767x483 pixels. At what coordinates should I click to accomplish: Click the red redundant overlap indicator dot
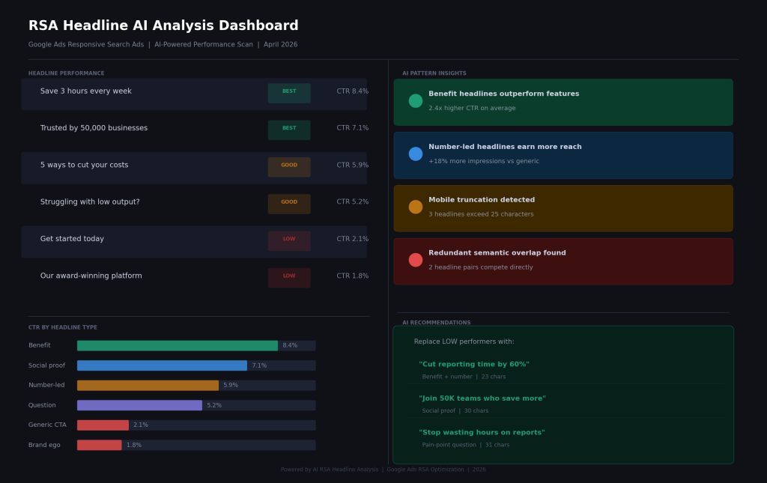coord(415,259)
